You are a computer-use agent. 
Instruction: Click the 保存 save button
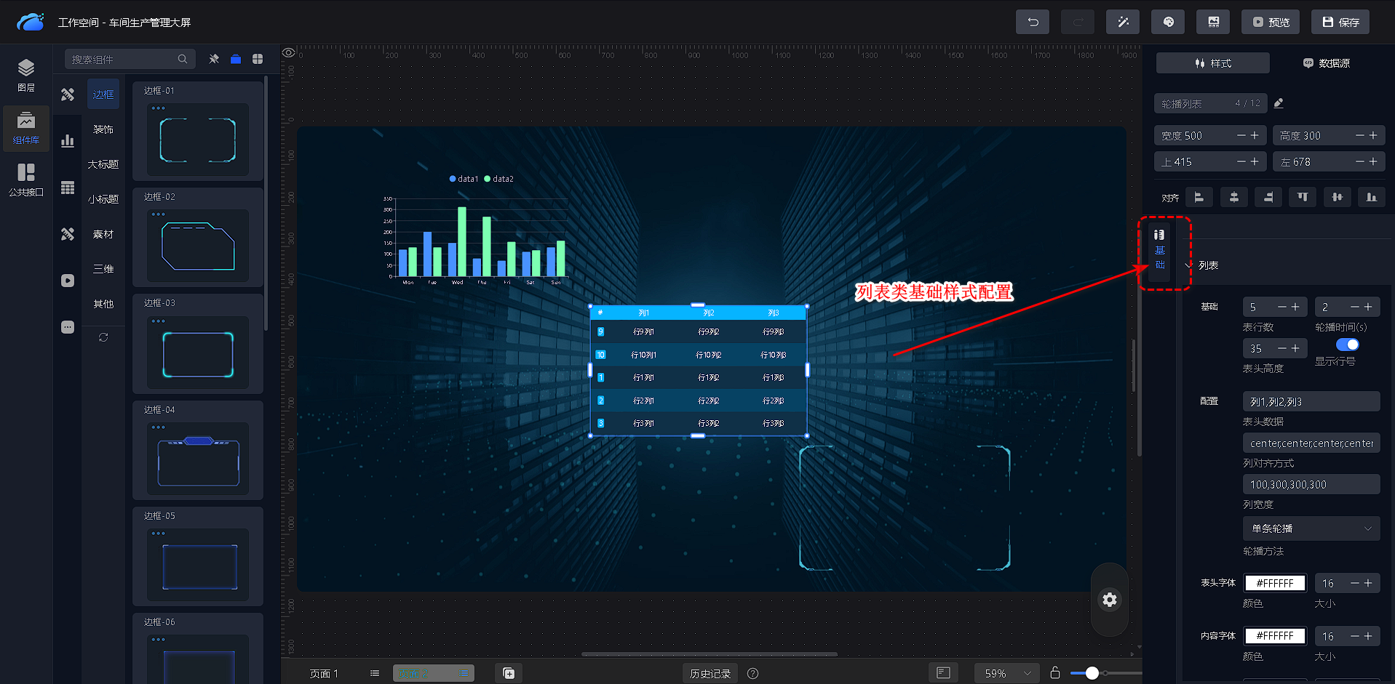[1340, 22]
